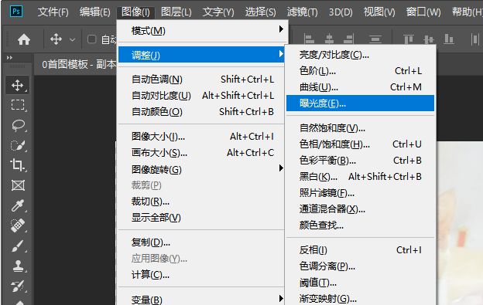Select the Clone Stamp tool
483x305 pixels.
tap(18, 266)
